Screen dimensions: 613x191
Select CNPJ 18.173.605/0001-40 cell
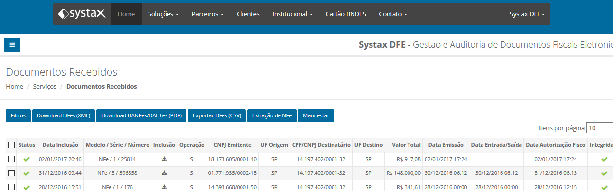coord(232,159)
